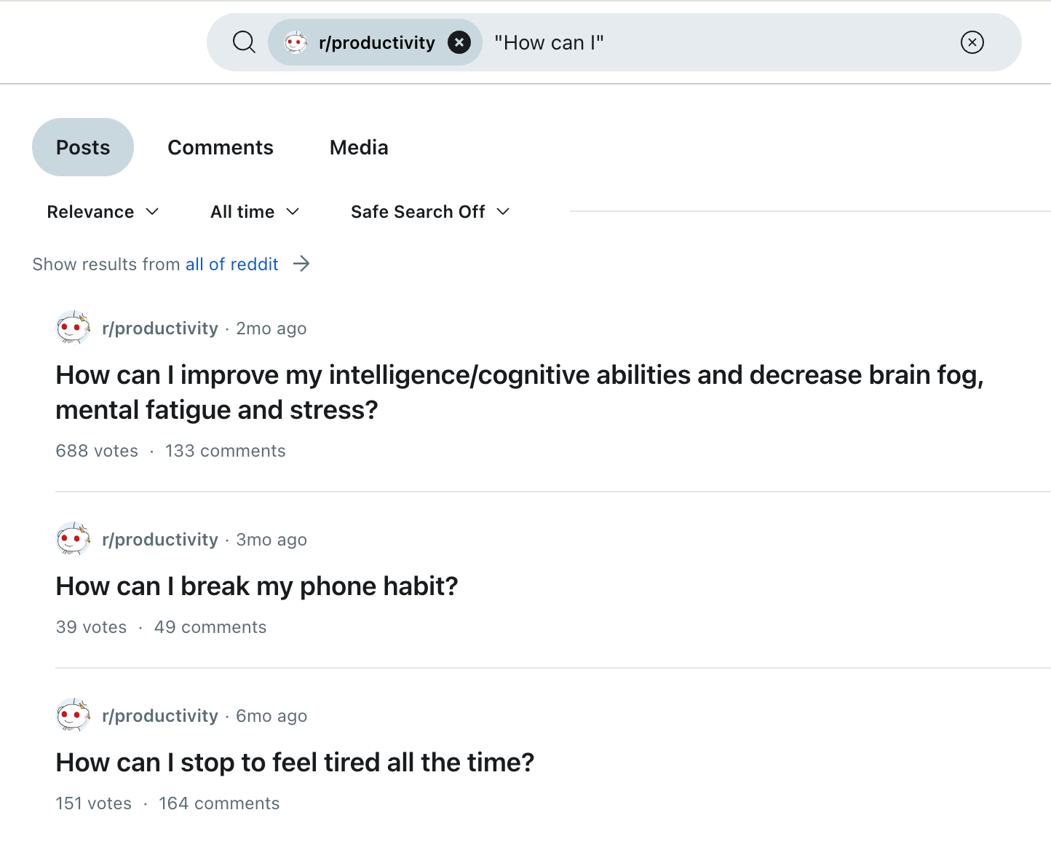
Task: Open the 'all of reddit' link
Action: (x=231, y=264)
